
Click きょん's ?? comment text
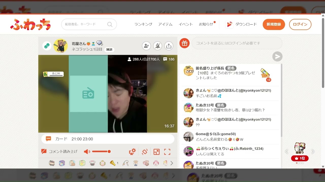198,125
